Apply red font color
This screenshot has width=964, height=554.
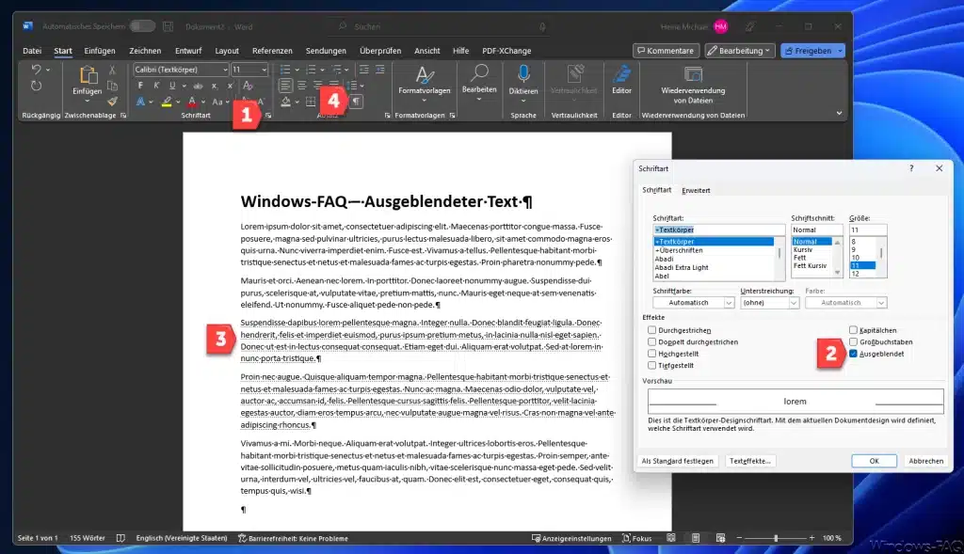[x=192, y=102]
